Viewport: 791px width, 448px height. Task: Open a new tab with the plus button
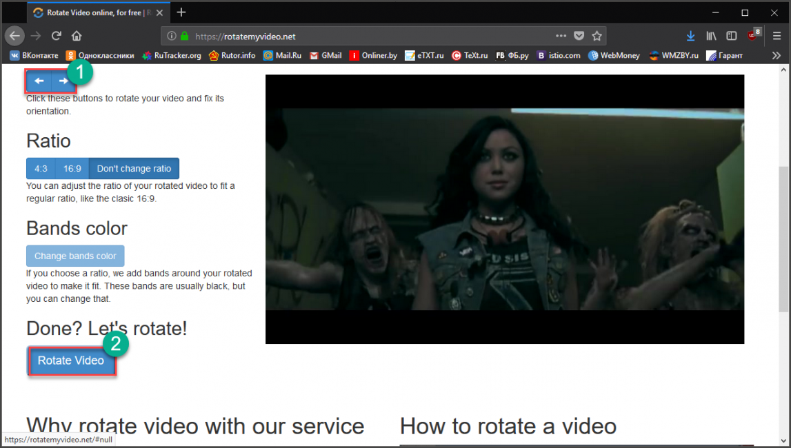pos(181,12)
